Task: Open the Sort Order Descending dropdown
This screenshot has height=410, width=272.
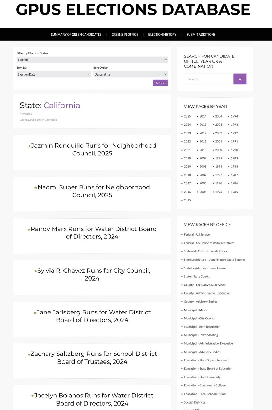Action: (x=130, y=74)
